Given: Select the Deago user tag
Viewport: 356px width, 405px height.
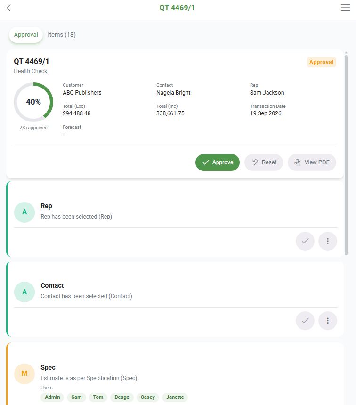Looking at the screenshot, I should [121, 397].
